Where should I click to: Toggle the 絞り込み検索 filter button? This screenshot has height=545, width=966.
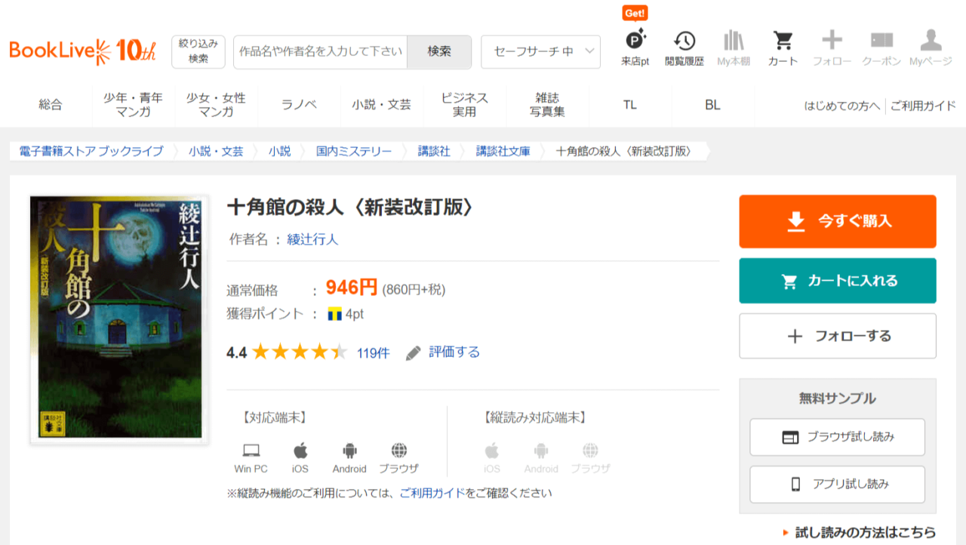pos(198,51)
